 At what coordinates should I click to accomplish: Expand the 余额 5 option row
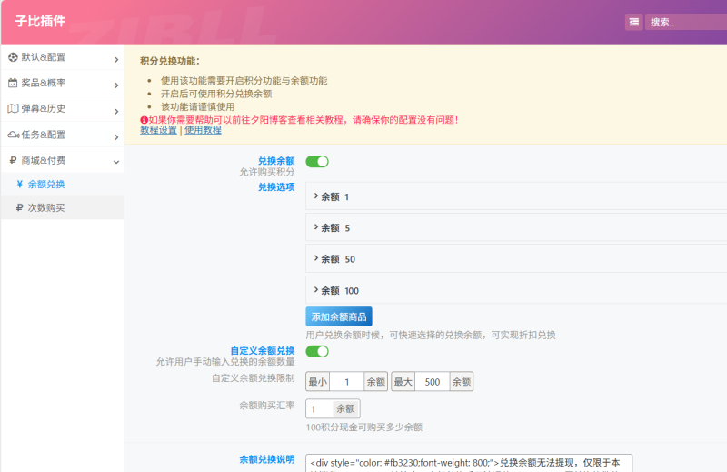coord(516,228)
